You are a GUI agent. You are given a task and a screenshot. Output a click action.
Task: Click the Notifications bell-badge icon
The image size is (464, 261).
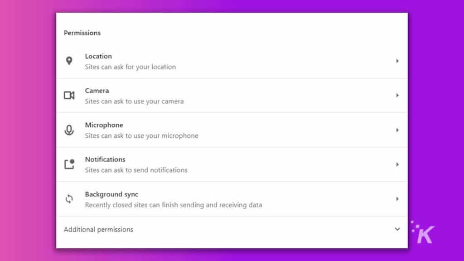click(69, 164)
